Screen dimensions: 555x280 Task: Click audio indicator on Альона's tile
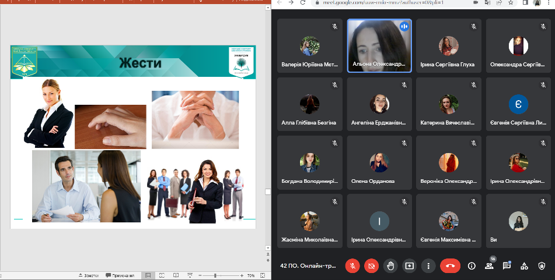point(404,26)
